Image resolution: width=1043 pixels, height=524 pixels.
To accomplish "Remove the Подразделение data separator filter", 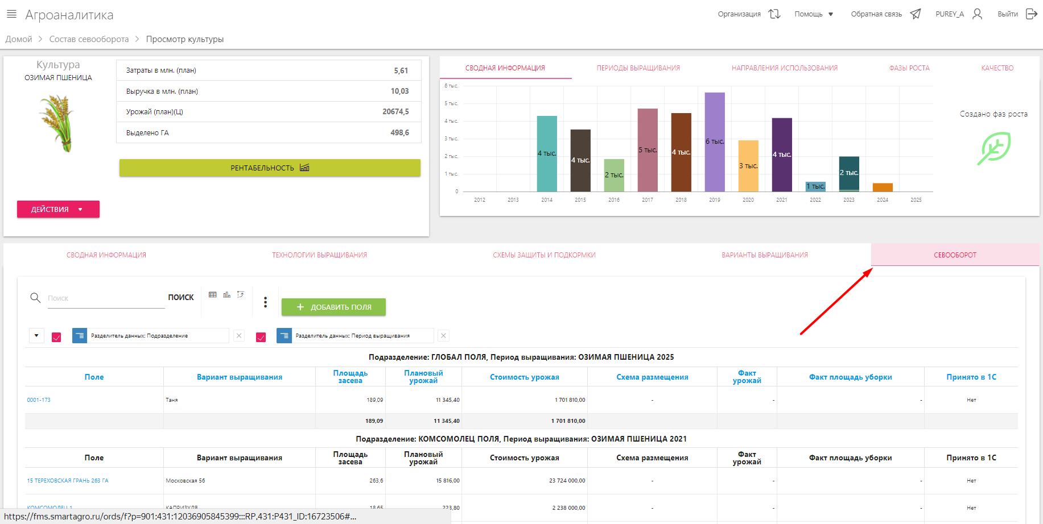I will pos(239,336).
